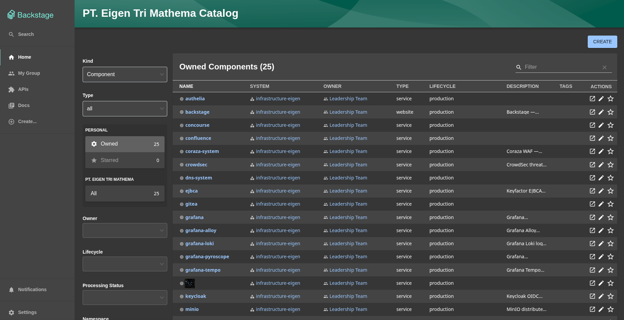The height and width of the screenshot is (320, 624).
Task: Click the CREATE button
Action: 602,42
